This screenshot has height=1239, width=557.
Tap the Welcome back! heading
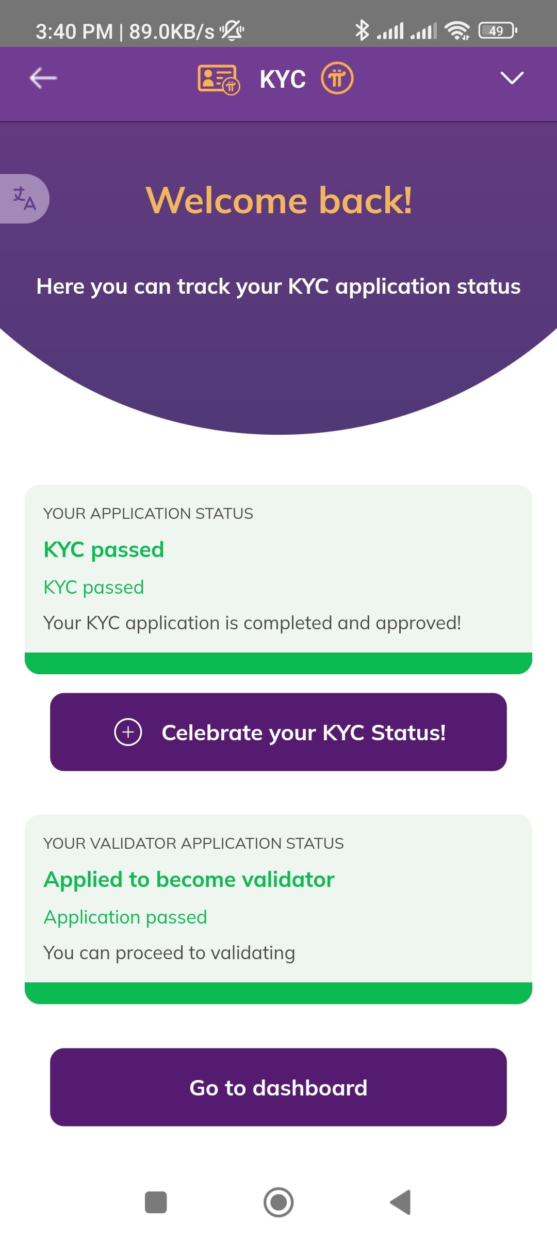coord(279,200)
